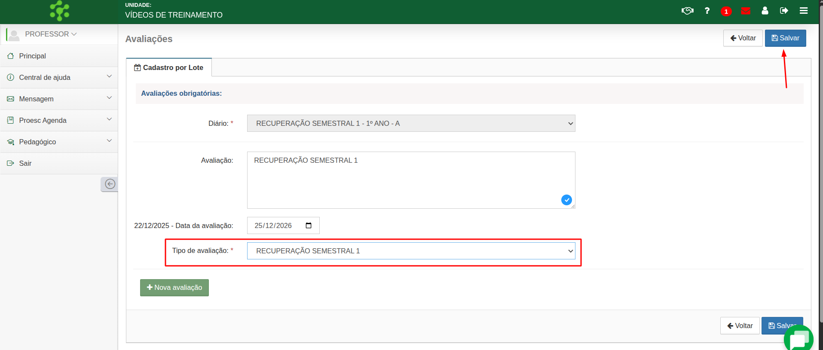
Task: Expand the PROFESSOR user menu
Action: (50, 34)
